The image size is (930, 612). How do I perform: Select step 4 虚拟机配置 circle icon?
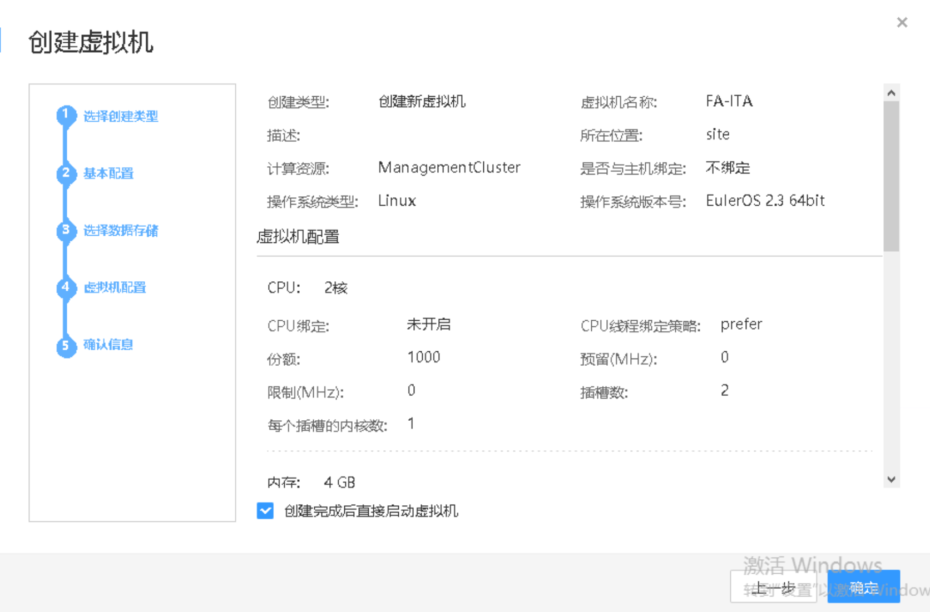[66, 288]
